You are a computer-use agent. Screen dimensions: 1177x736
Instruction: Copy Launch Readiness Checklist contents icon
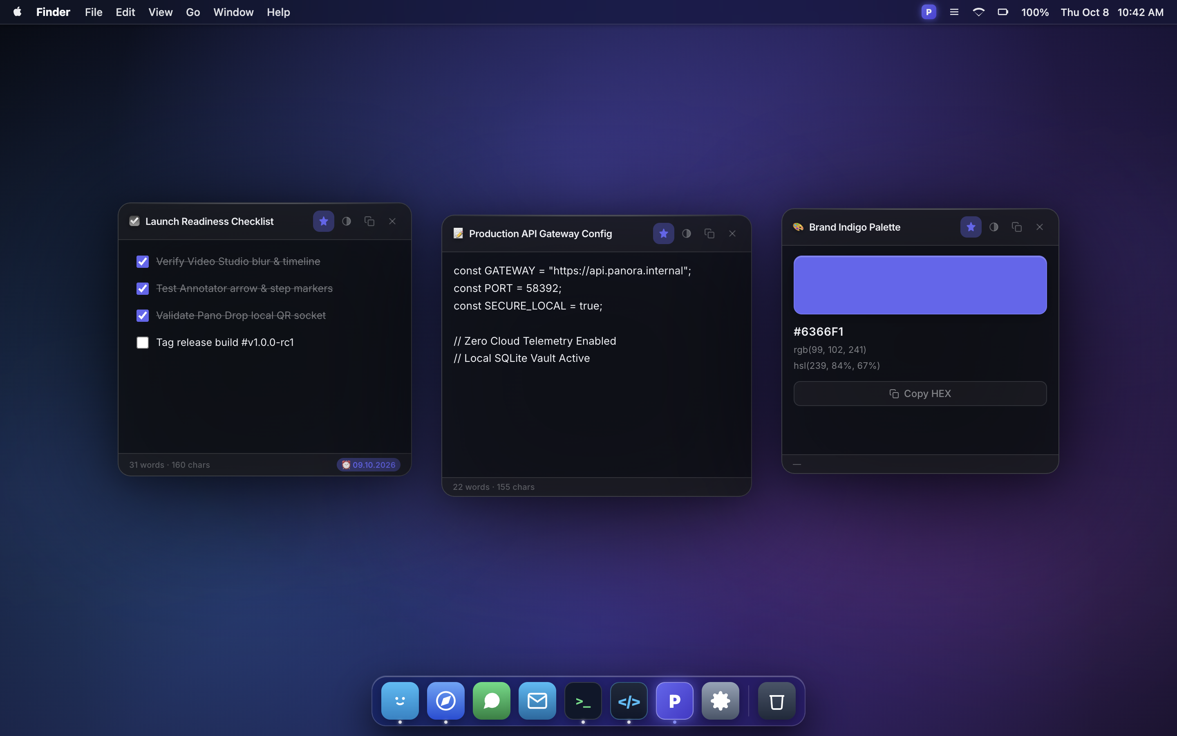(x=369, y=222)
